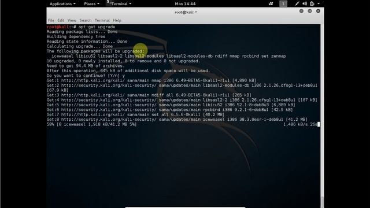This screenshot has width=370, height=208.
Task: Click the terminal vertical scrollbar
Action: 322,116
